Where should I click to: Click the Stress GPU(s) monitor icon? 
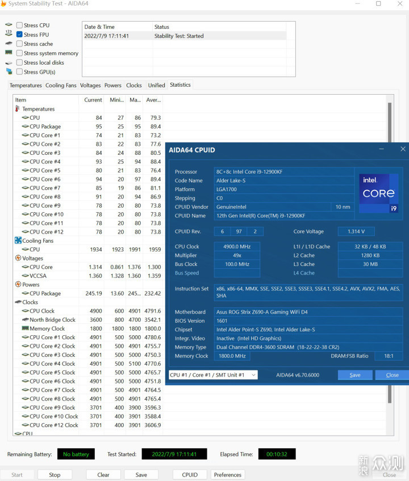point(9,71)
